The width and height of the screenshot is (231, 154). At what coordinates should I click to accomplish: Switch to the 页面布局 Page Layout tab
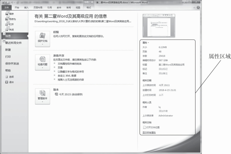click(38, 7)
